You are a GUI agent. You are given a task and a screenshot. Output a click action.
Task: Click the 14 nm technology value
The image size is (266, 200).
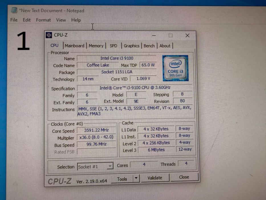pos(88,79)
